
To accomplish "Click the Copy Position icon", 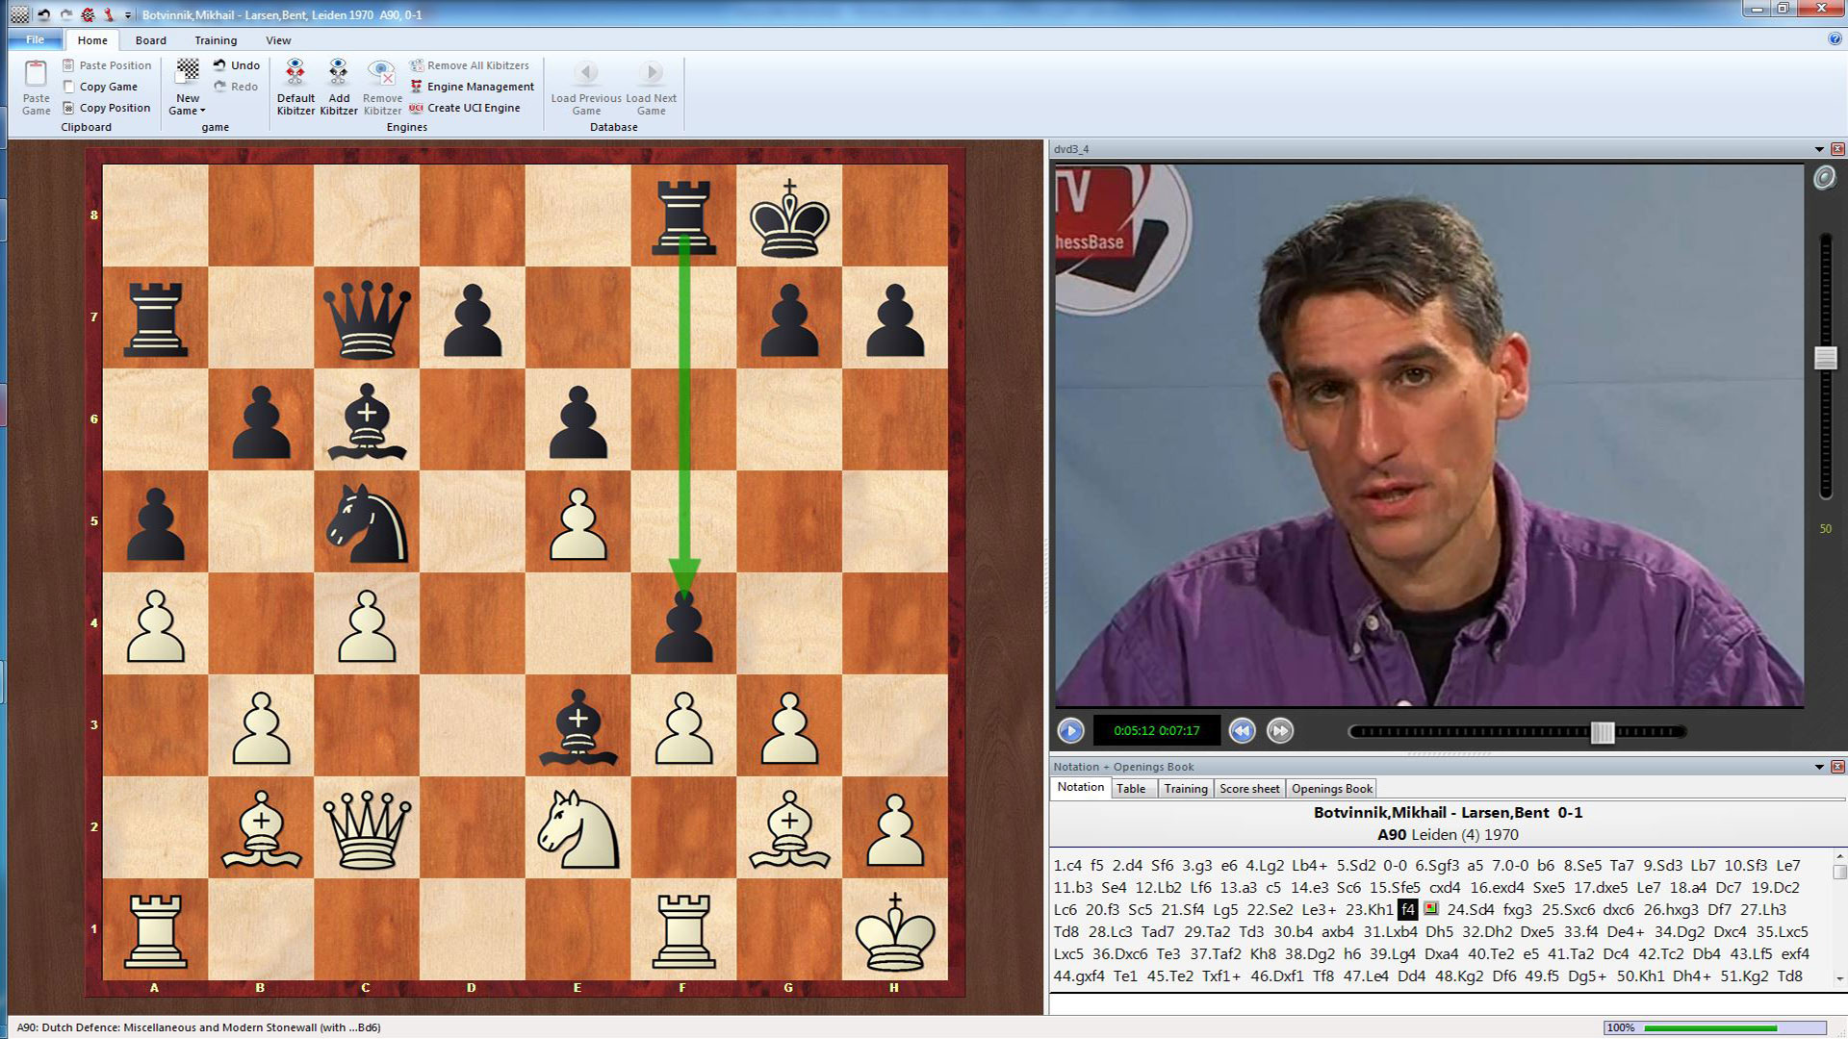I will click(x=107, y=107).
